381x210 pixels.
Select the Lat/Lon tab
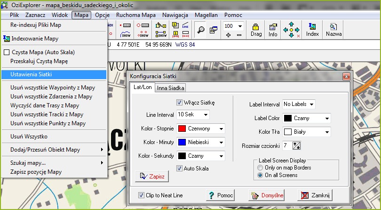click(143, 87)
